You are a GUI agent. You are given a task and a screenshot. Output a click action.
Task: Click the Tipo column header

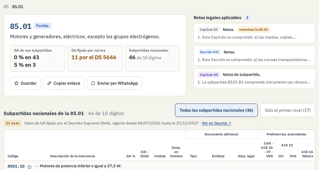(x=193, y=156)
